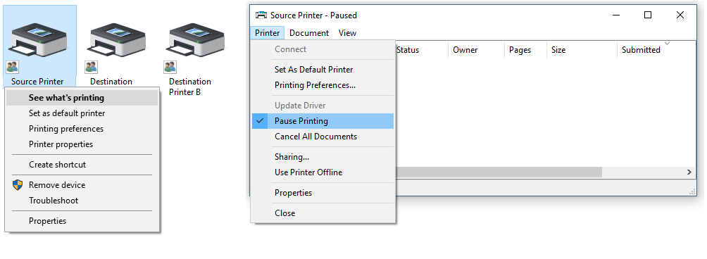Click the Submitted column sort arrow
The height and width of the screenshot is (259, 707).
[x=668, y=44]
